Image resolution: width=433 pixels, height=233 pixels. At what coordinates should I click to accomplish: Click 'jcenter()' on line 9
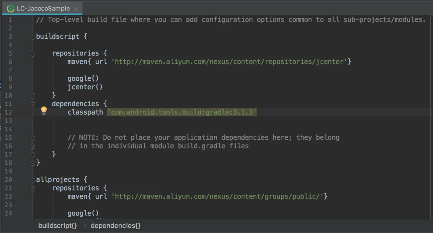coord(85,87)
